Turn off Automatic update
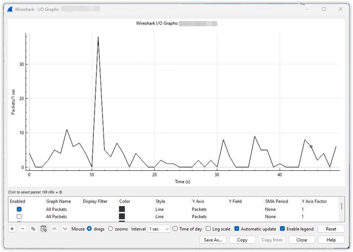This screenshot has width=353, height=252. (x=237, y=229)
